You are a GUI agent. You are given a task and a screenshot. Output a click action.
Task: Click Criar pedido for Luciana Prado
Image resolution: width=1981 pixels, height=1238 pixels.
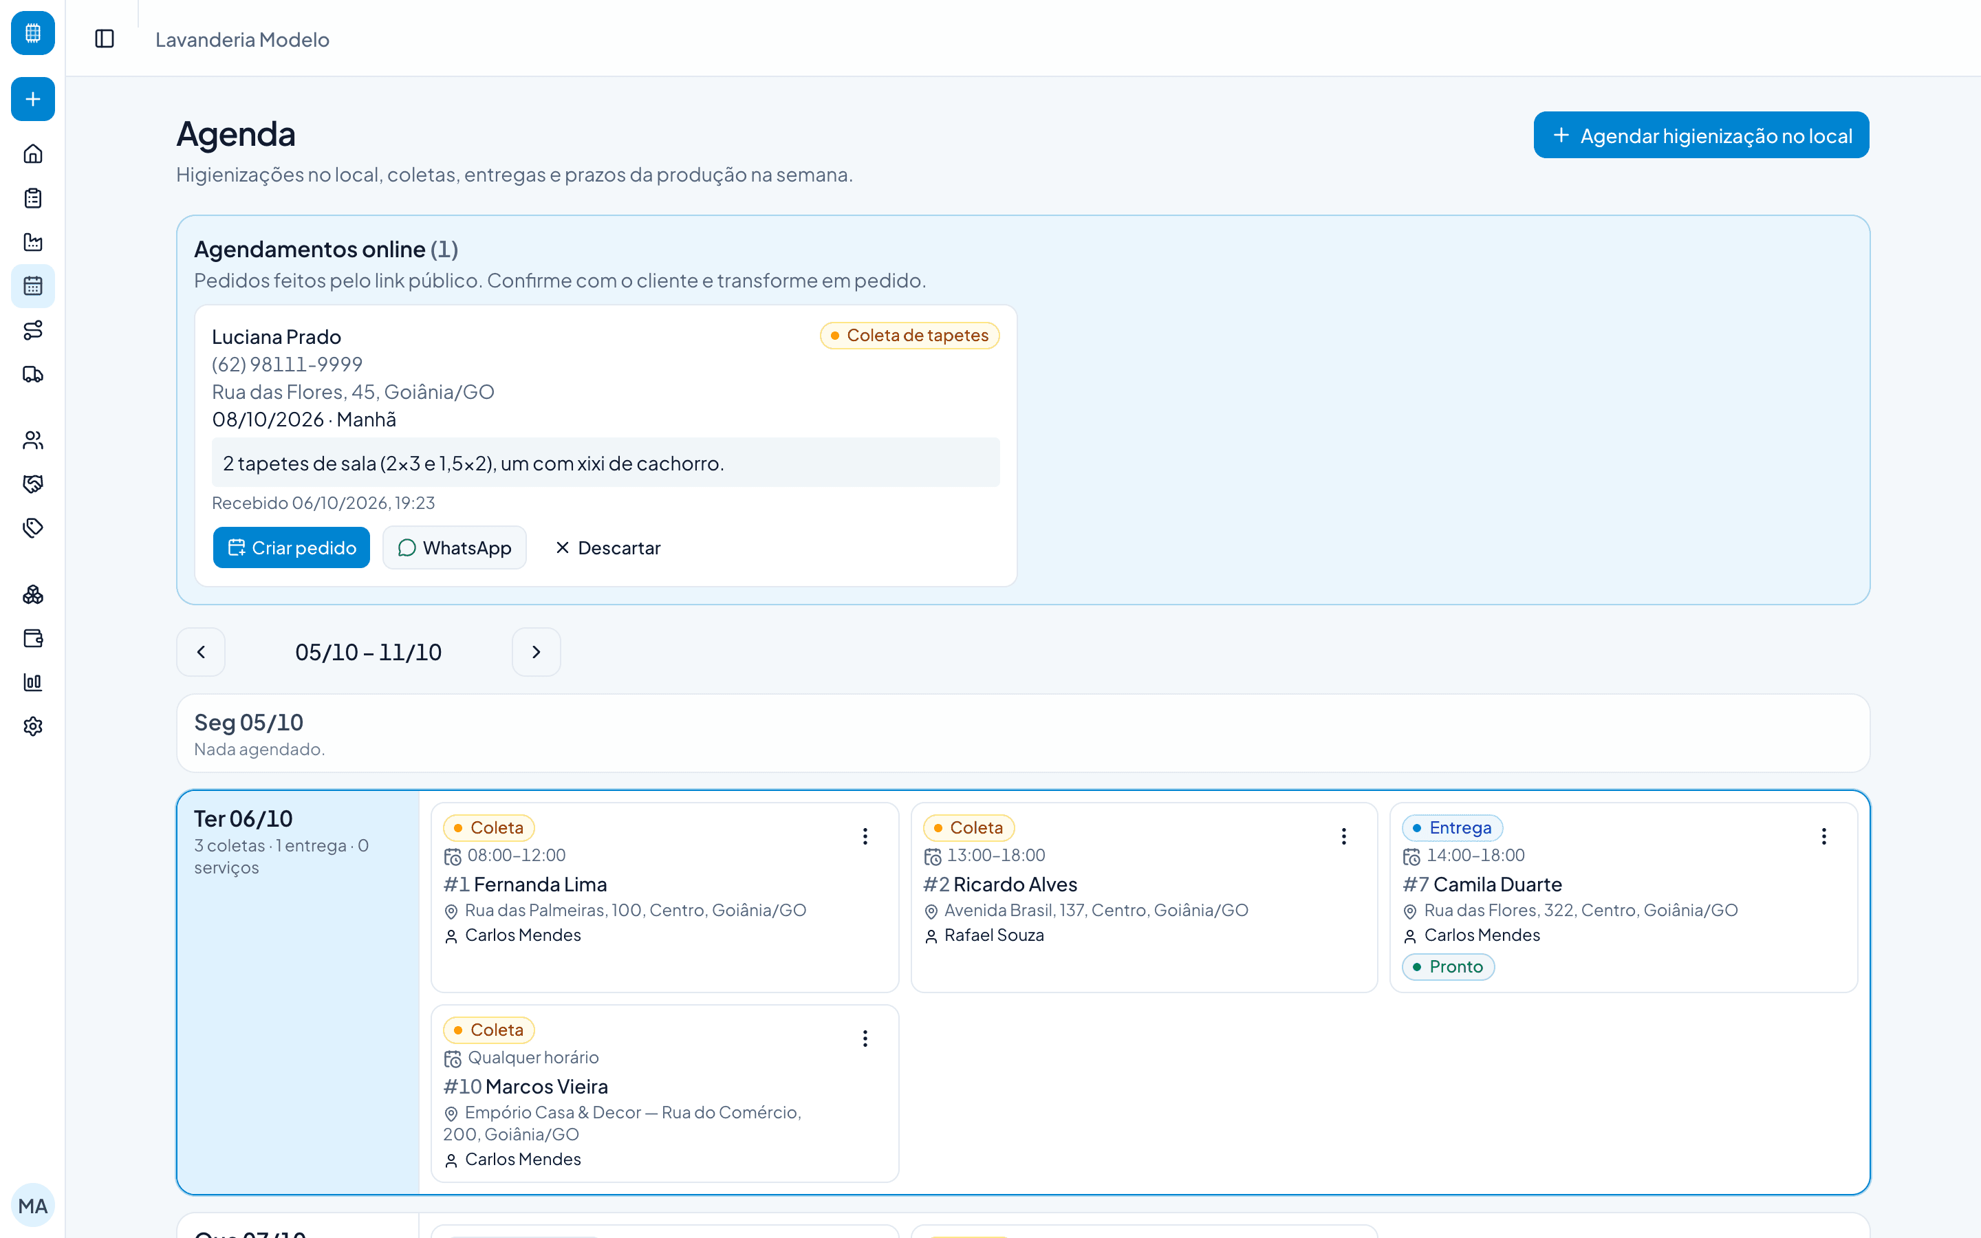tap(292, 547)
